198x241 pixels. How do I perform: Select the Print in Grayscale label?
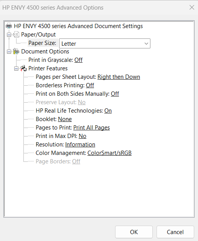[x=51, y=60]
